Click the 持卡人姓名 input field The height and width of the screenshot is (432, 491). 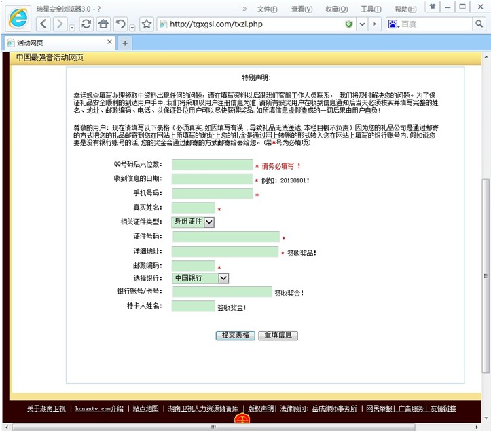click(193, 307)
